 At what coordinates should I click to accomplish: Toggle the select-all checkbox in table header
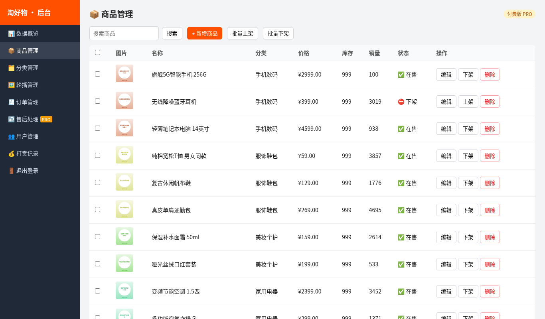[97, 52]
